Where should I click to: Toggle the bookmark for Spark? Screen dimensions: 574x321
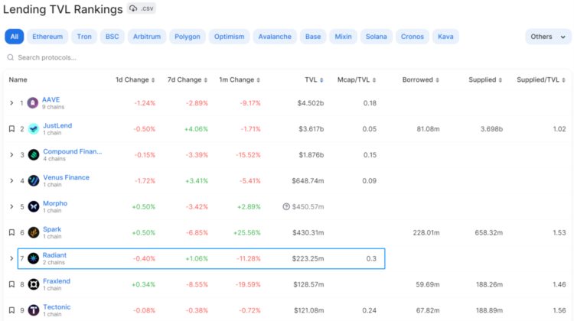tap(11, 232)
